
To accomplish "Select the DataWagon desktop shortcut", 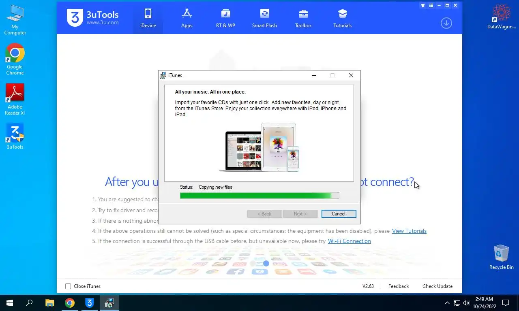I will pyautogui.click(x=502, y=17).
